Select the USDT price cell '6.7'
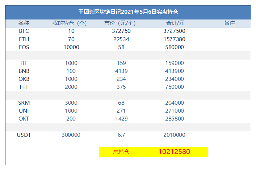This screenshot has height=170, width=256. click(121, 135)
